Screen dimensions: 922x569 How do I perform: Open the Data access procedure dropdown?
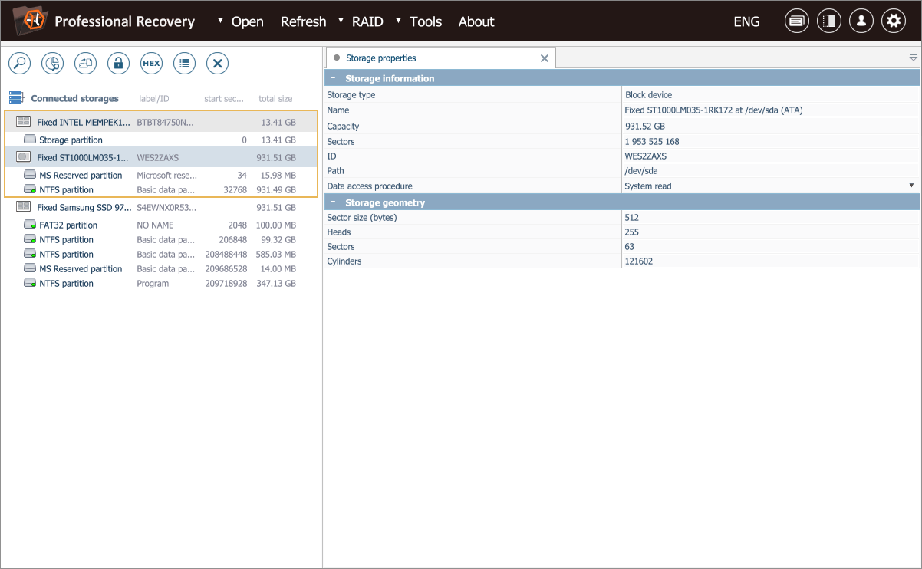911,186
